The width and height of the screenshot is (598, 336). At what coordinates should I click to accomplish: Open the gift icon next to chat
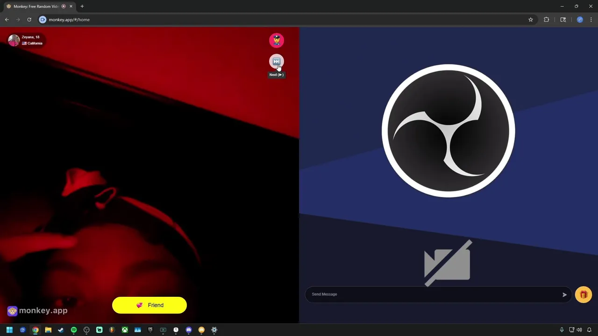(584, 294)
